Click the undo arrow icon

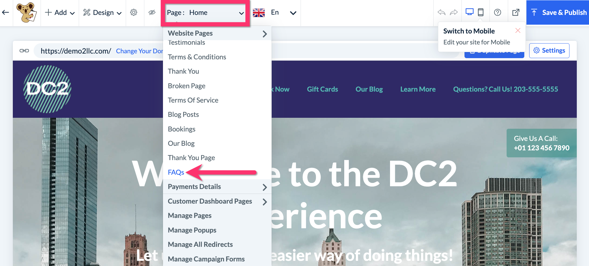tap(441, 12)
